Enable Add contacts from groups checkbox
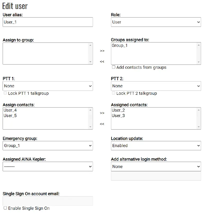This screenshot has width=204, height=214. (114, 67)
